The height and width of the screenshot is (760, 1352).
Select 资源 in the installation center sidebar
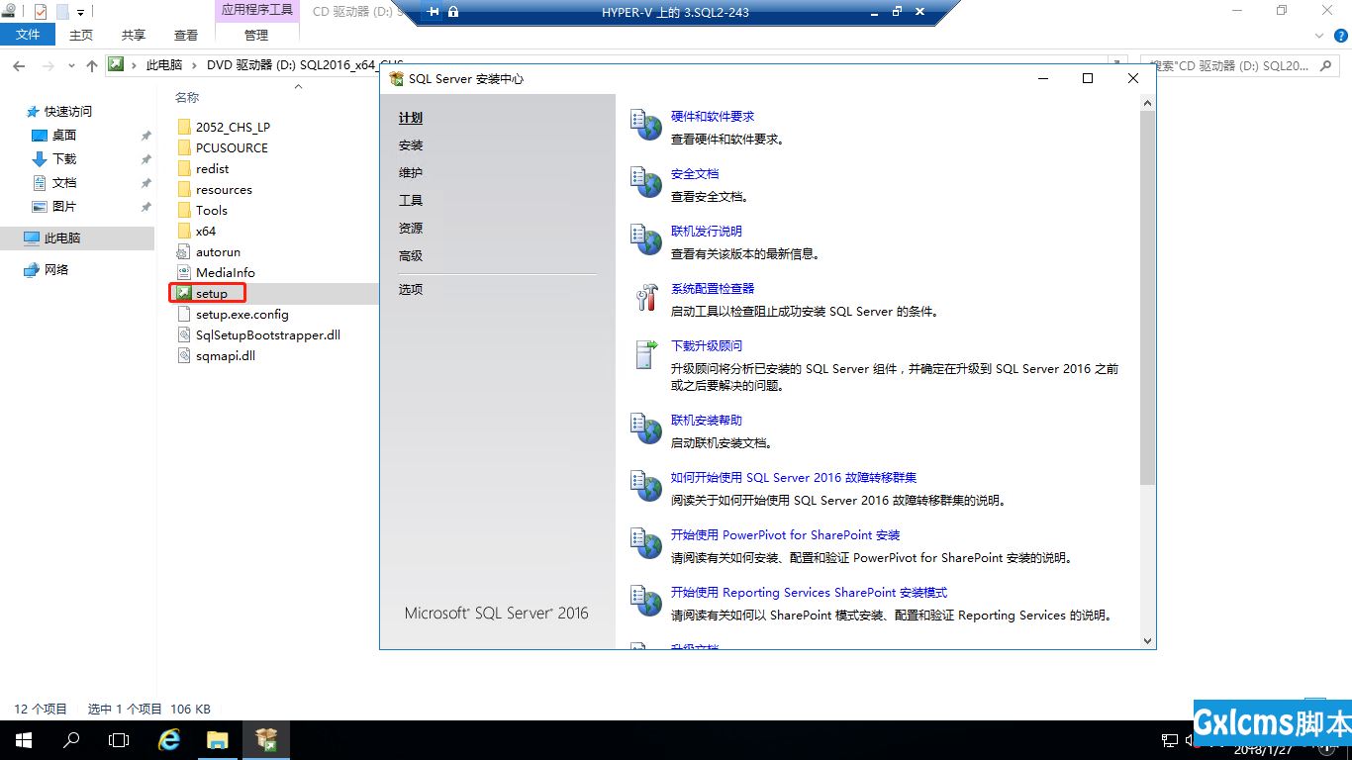click(x=411, y=229)
